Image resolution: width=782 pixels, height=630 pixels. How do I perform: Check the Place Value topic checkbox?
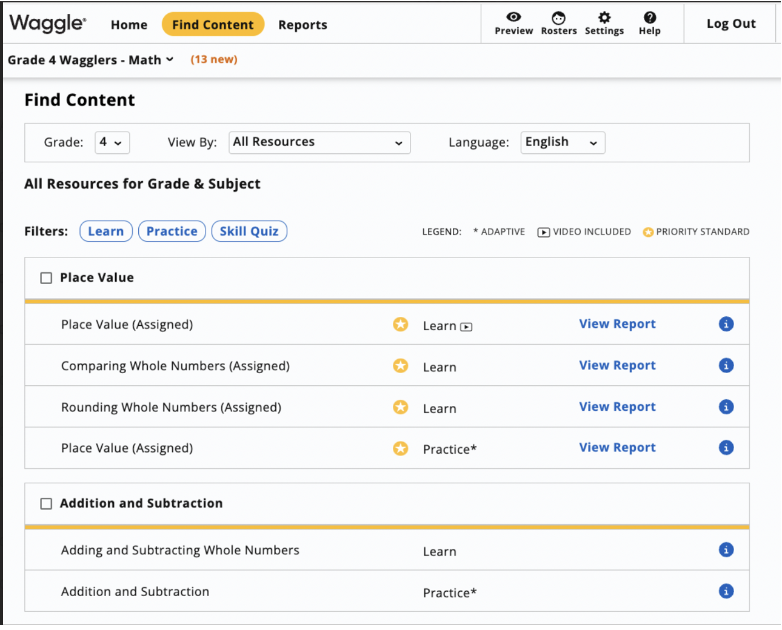point(46,277)
